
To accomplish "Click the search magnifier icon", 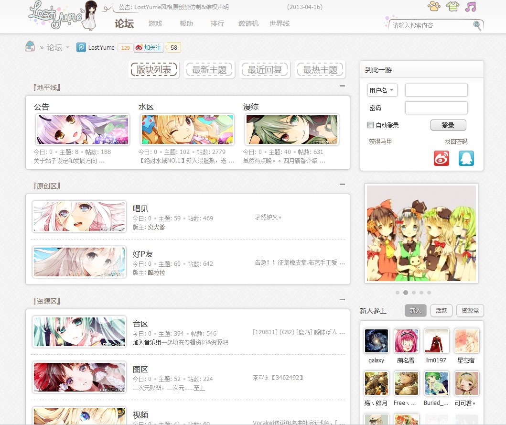I will [477, 25].
